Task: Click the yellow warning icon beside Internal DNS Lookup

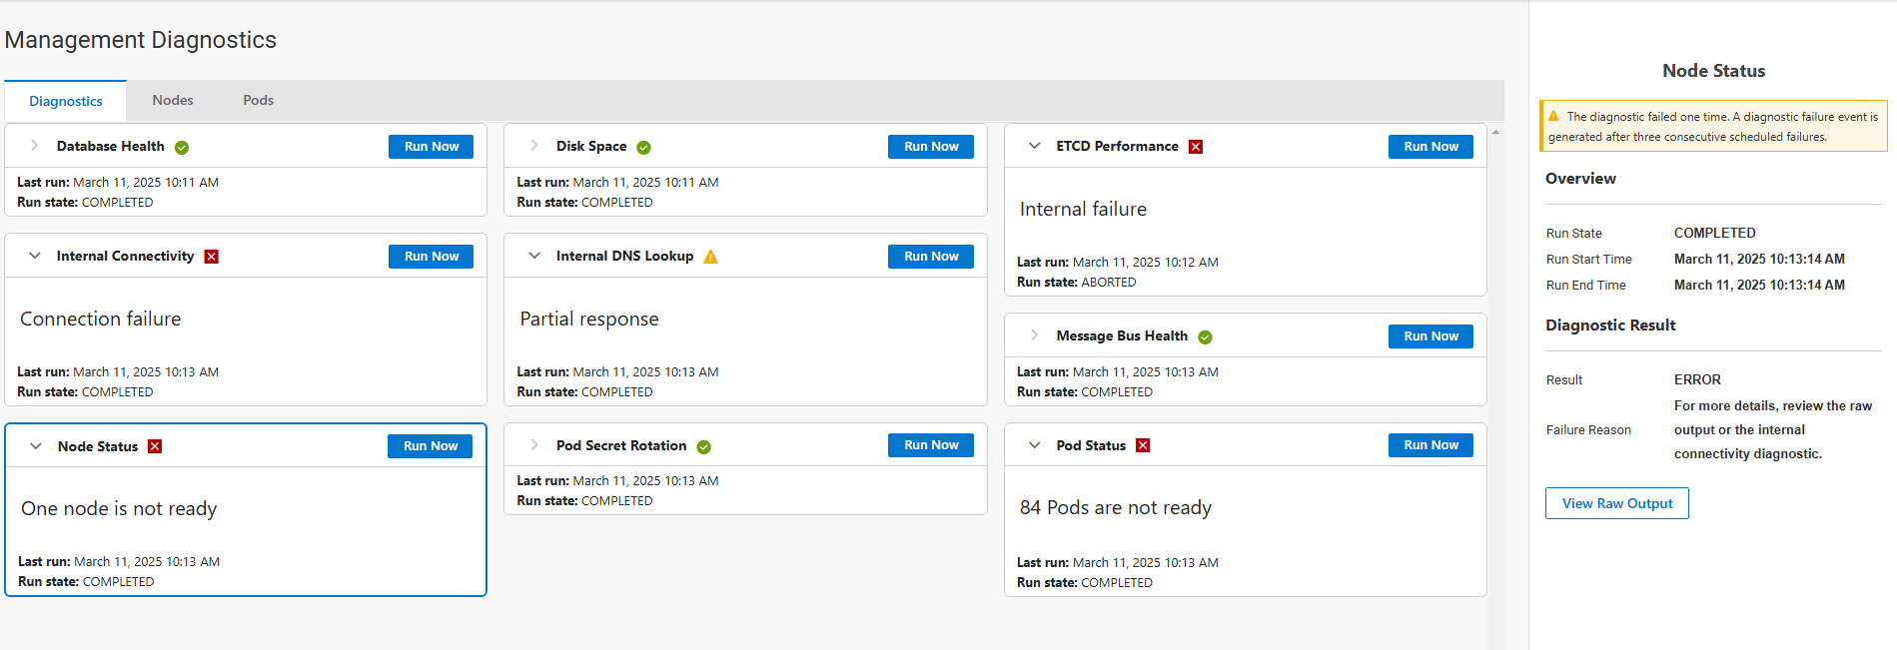Action: pyautogui.click(x=710, y=257)
